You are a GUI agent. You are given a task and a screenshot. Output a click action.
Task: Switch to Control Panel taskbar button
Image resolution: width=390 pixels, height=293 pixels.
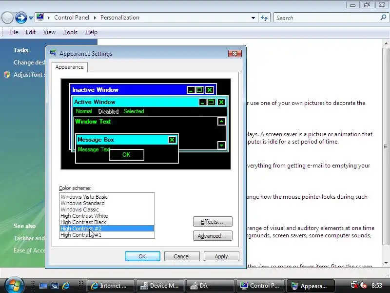[x=260, y=286]
